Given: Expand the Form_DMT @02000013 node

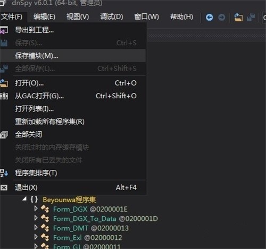Looking at the screenshot, I should 36,227.
